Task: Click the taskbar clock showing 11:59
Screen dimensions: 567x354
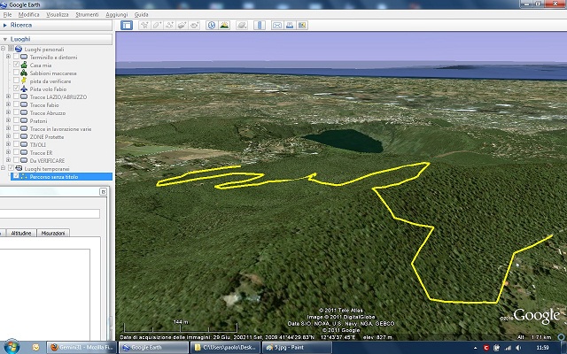Action: pos(542,348)
